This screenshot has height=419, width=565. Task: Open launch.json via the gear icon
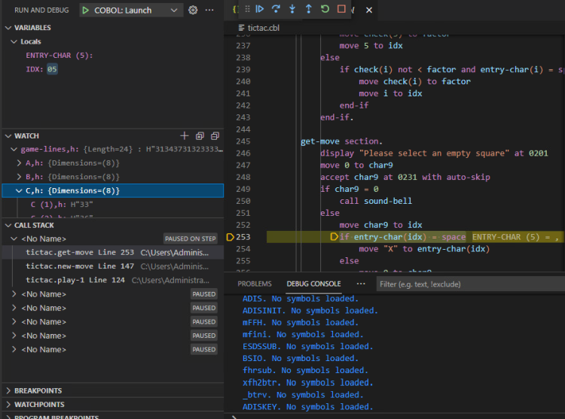click(193, 10)
